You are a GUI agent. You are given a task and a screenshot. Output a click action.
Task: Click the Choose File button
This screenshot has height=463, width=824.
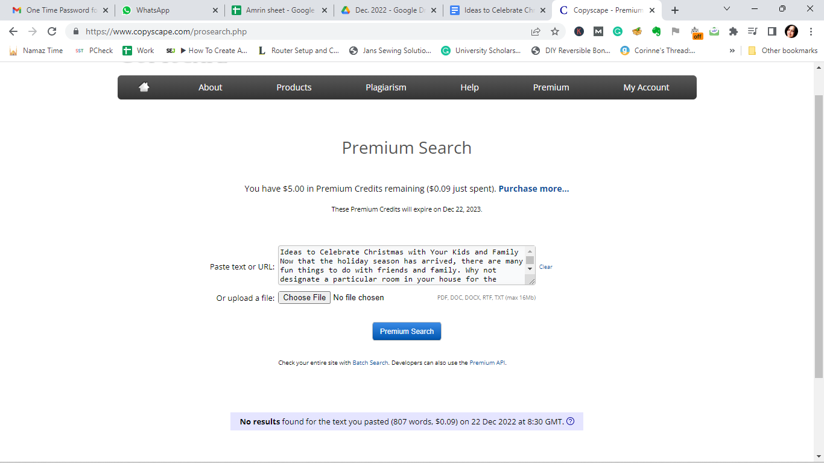point(304,297)
